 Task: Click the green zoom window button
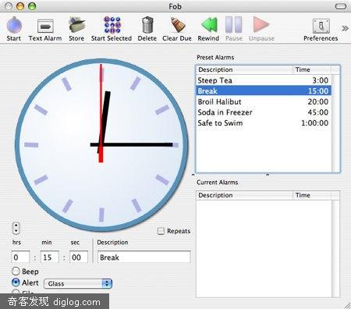pos(32,6)
